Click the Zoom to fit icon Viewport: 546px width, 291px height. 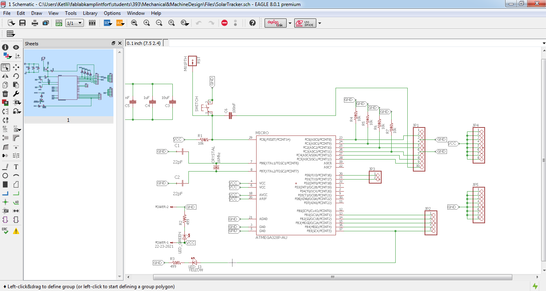[x=134, y=23]
